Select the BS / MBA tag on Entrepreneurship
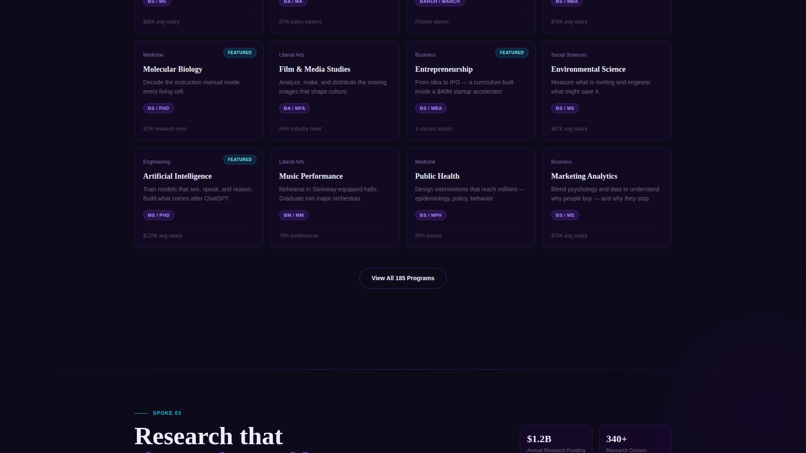Screen dimensions: 806x453 tap(431, 108)
